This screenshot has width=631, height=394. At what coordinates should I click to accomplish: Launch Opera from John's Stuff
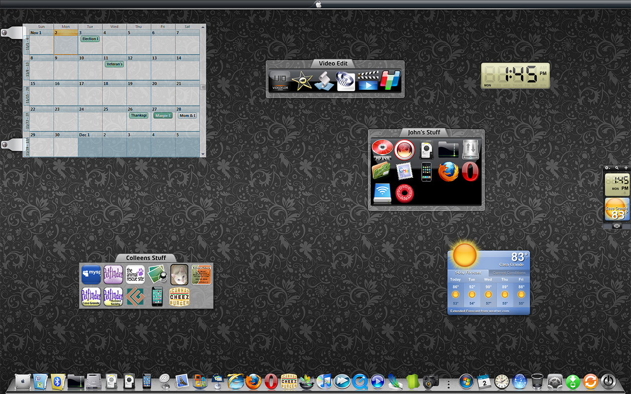pos(470,171)
